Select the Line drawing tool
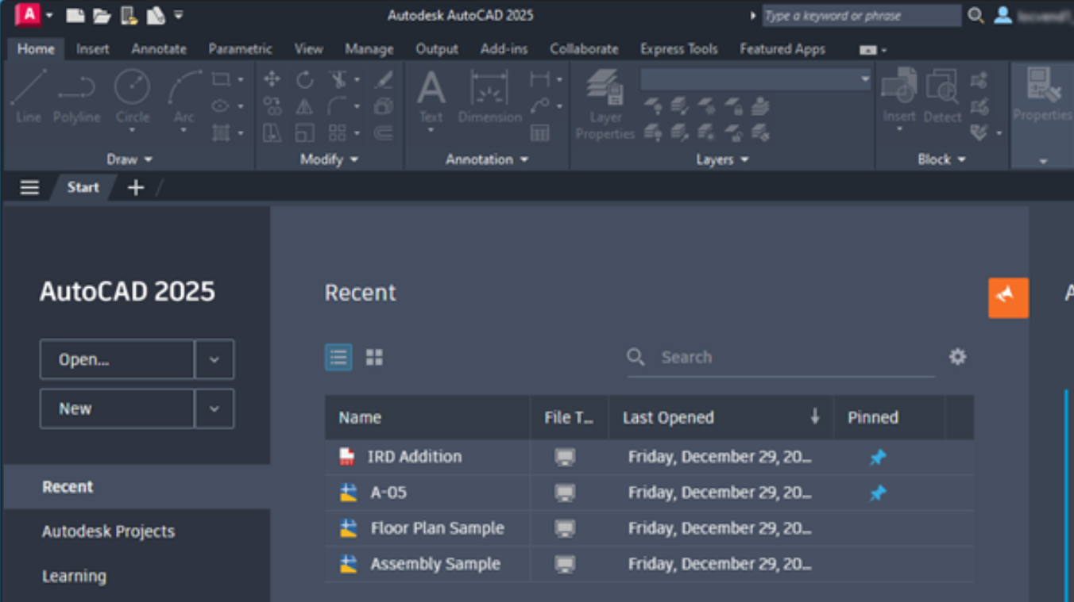This screenshot has height=602, width=1074. [29, 95]
